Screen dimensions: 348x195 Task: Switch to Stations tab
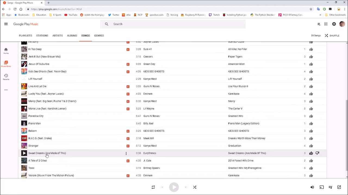click(x=42, y=35)
